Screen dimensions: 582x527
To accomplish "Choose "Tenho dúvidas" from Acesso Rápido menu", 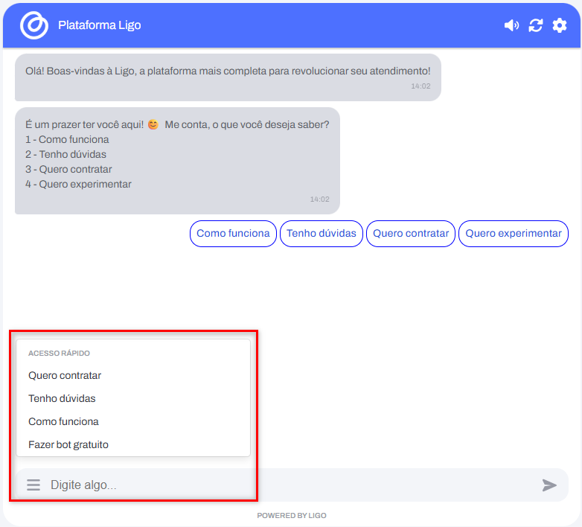I will [62, 399].
